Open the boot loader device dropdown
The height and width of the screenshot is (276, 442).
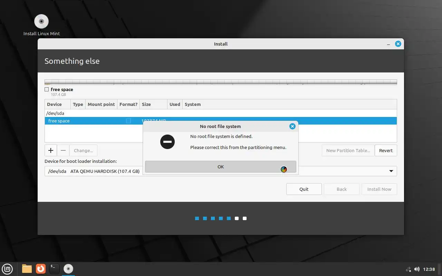click(x=221, y=171)
